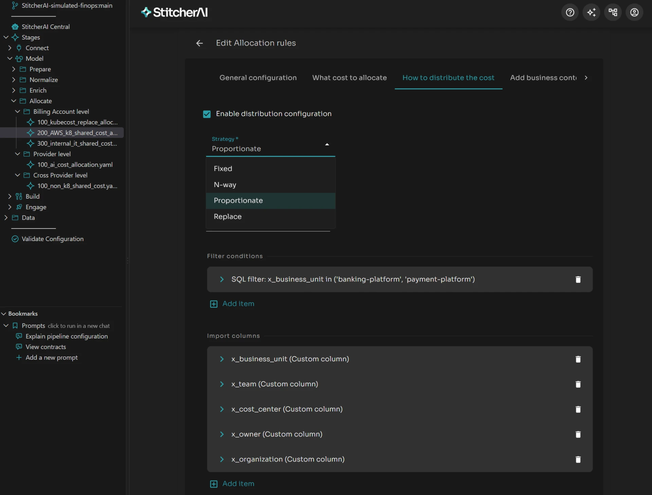The height and width of the screenshot is (495, 652).
Task: Open Add business context tab
Action: [543, 78]
